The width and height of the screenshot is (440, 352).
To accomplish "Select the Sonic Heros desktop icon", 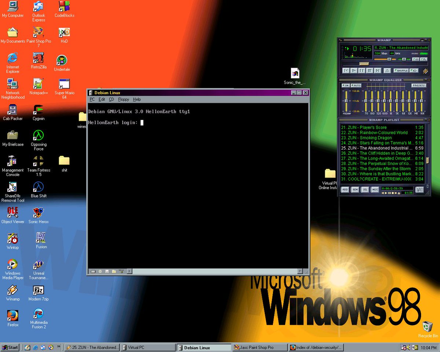I will coord(38,215).
